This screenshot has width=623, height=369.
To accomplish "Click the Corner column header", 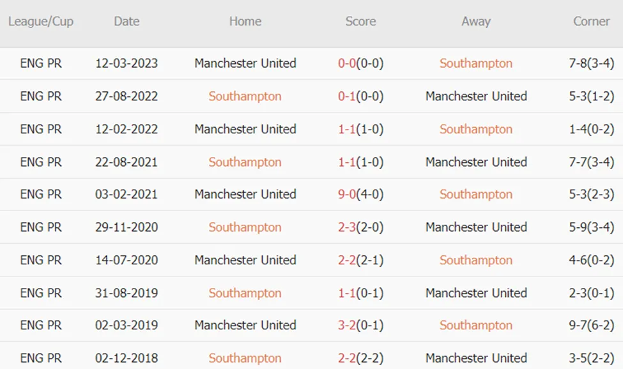I will click(591, 22).
